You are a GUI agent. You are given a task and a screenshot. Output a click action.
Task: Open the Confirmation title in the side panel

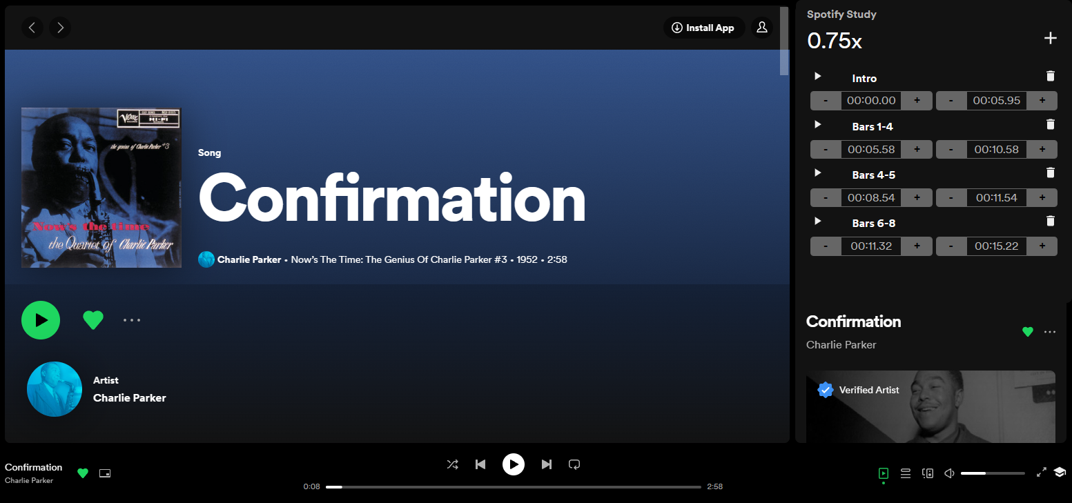click(x=854, y=322)
